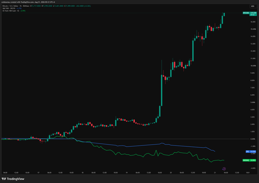This screenshot has height=183, width=259.
Task: Click the 21 date label on the time axis
Action: pyautogui.click(x=215, y=173)
